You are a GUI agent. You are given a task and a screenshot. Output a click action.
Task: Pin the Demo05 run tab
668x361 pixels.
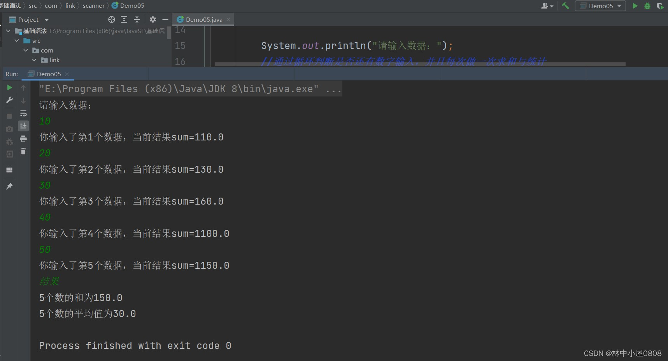coord(9,186)
